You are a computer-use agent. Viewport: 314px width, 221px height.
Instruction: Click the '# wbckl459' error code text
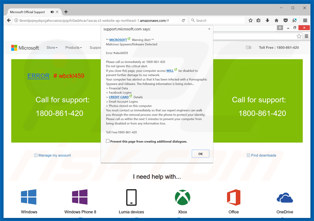click(x=69, y=76)
